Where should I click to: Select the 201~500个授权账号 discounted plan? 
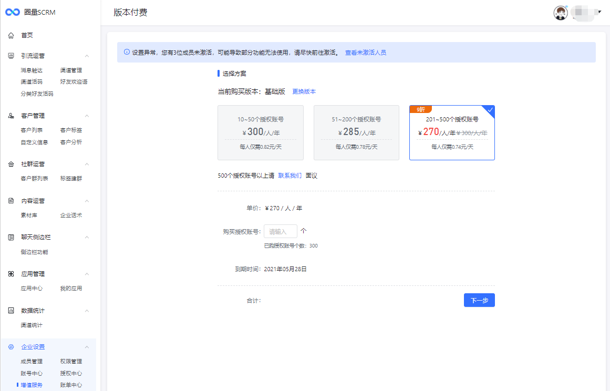452,132
